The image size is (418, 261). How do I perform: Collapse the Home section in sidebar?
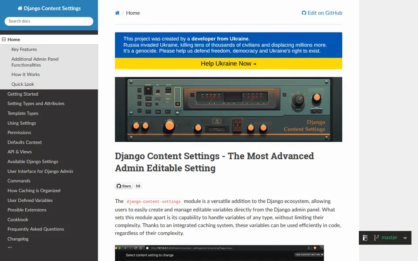4,40
